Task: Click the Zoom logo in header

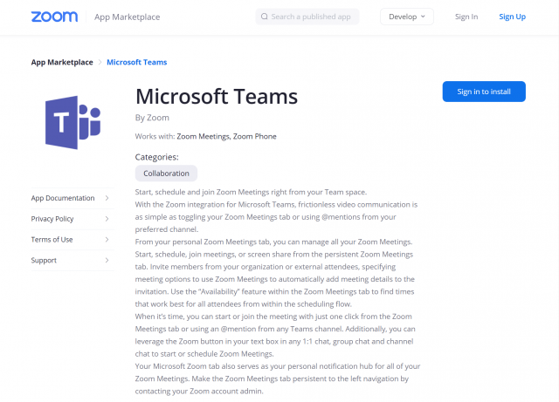Action: [x=54, y=17]
